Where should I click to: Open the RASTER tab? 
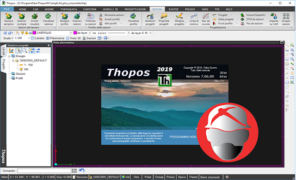[x=173, y=9]
